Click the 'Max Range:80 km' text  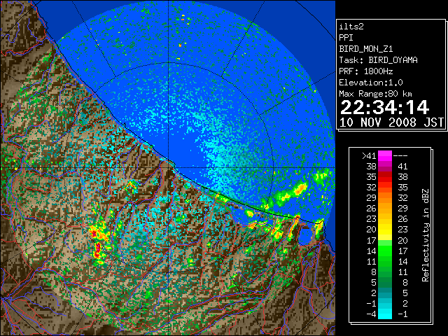[x=375, y=94]
